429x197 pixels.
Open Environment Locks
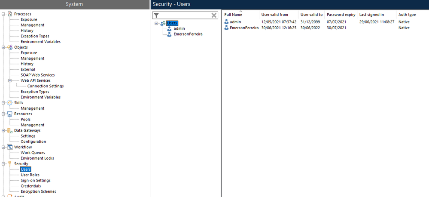pyautogui.click(x=37, y=158)
